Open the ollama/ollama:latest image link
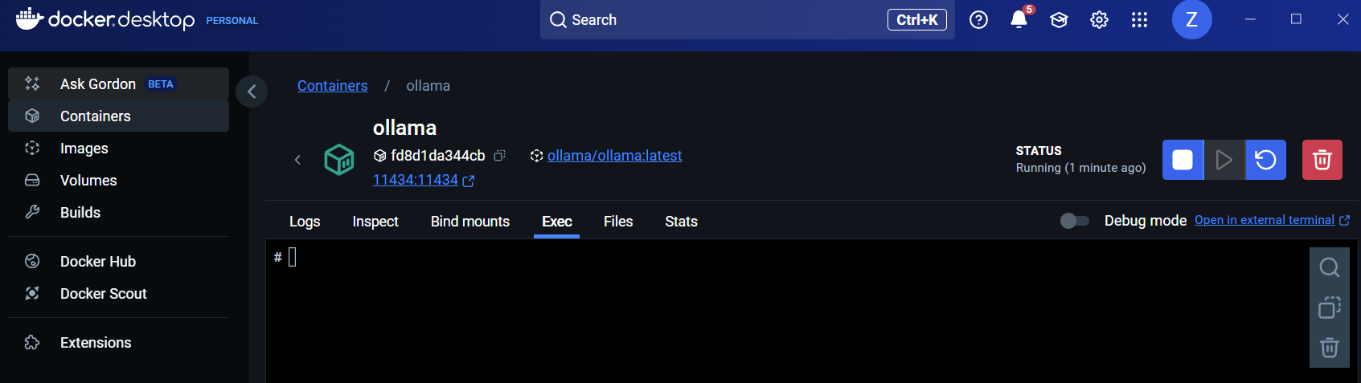1361x383 pixels. [x=614, y=156]
